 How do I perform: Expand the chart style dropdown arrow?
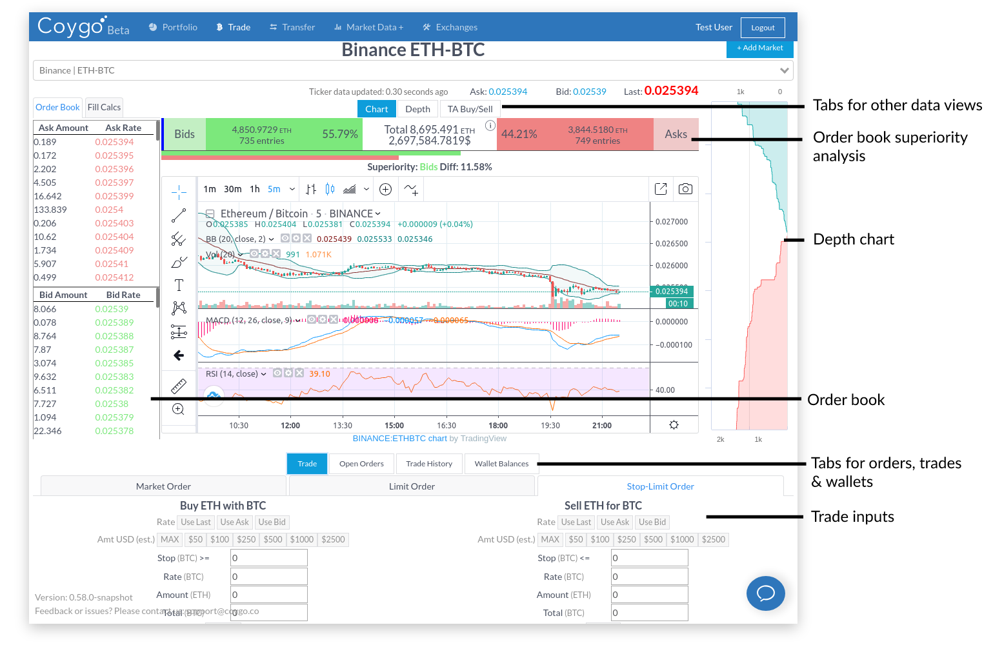coord(366,189)
